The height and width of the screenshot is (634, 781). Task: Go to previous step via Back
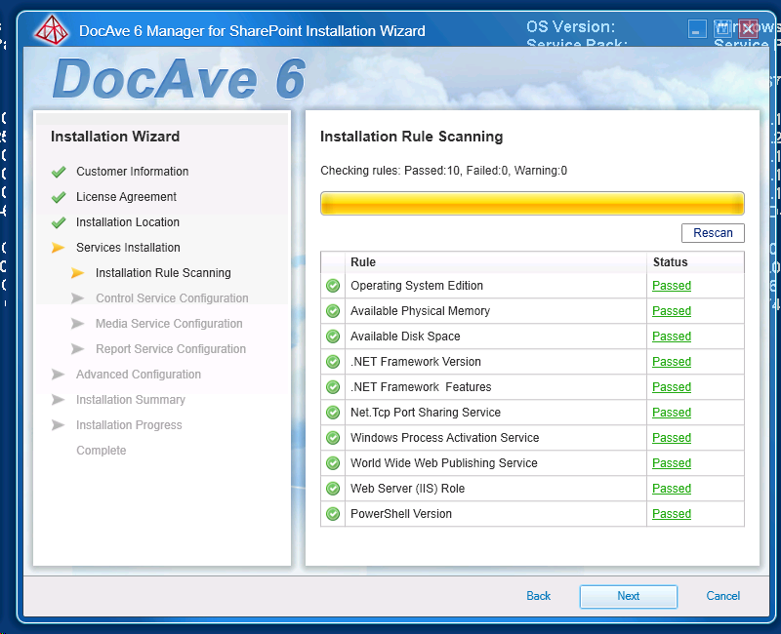[x=538, y=596]
